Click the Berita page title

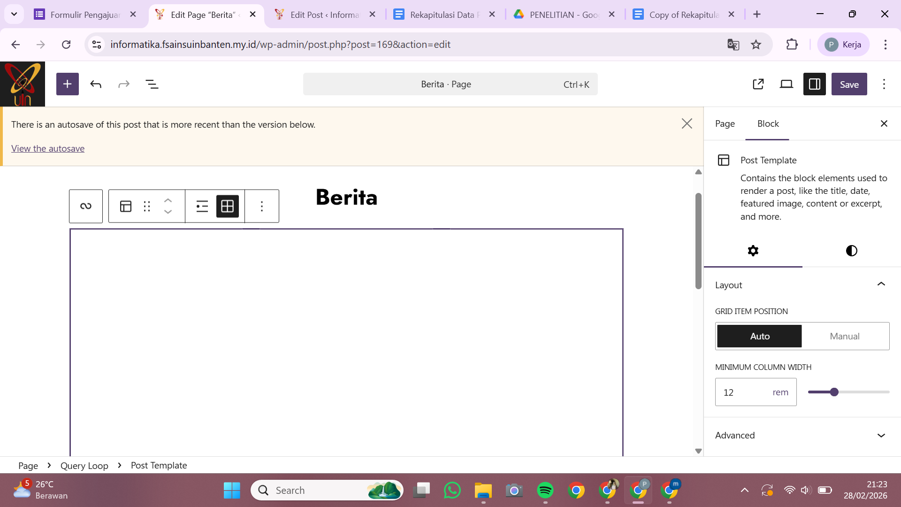[346, 197]
